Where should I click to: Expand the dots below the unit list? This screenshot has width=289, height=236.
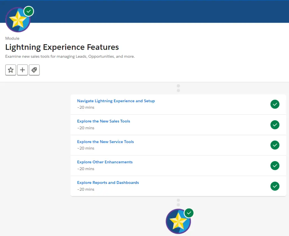point(178,202)
